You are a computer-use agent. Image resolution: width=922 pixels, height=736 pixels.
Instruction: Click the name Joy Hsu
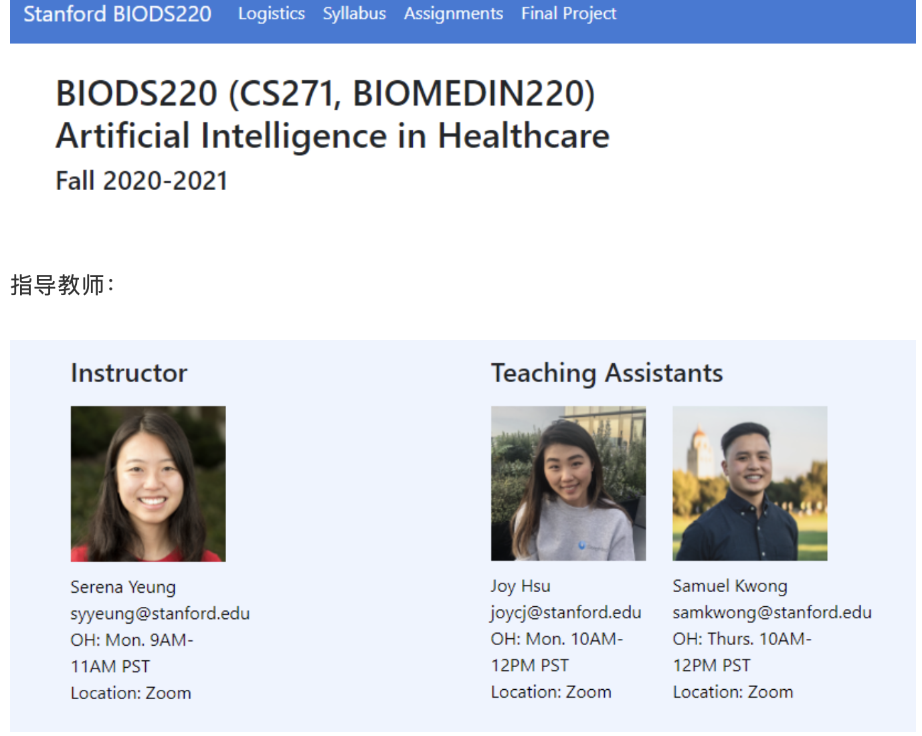coord(521,586)
